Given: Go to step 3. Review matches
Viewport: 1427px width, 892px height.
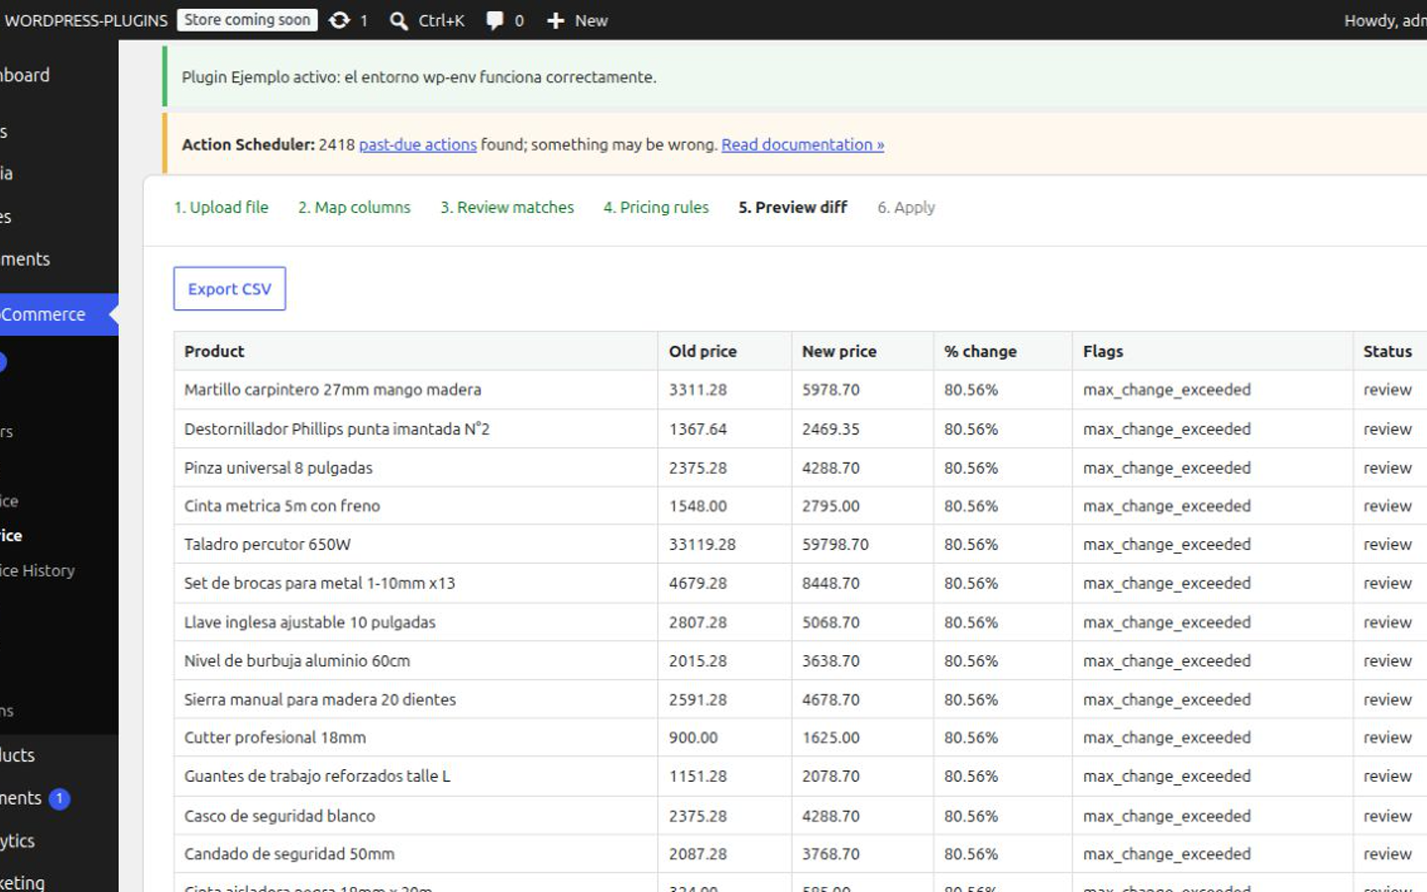Looking at the screenshot, I should tap(507, 207).
